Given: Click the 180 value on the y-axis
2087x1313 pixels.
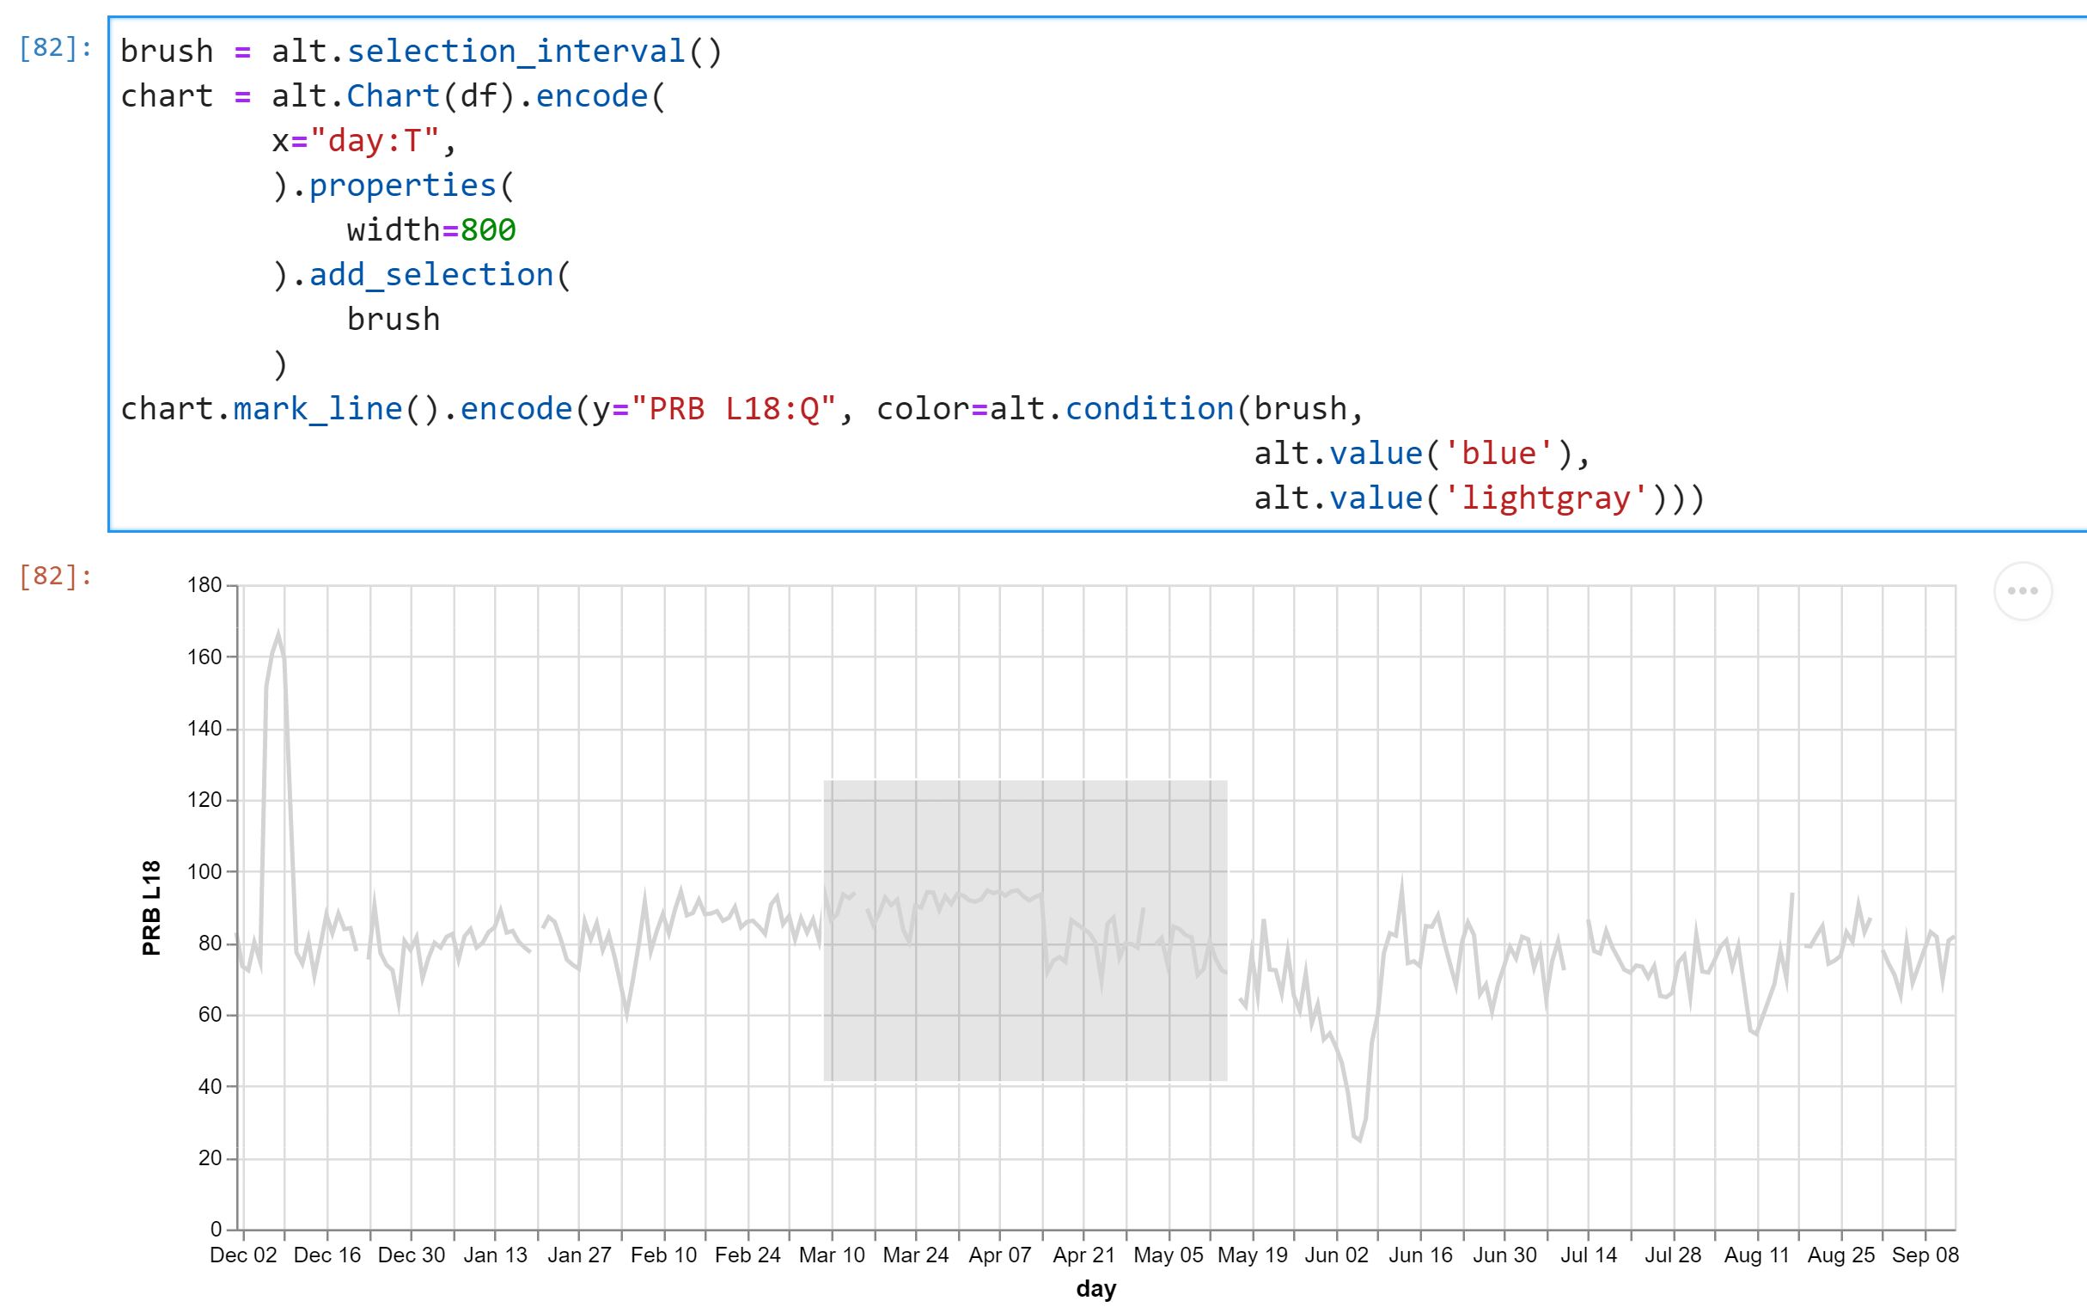Looking at the screenshot, I should pos(204,585).
